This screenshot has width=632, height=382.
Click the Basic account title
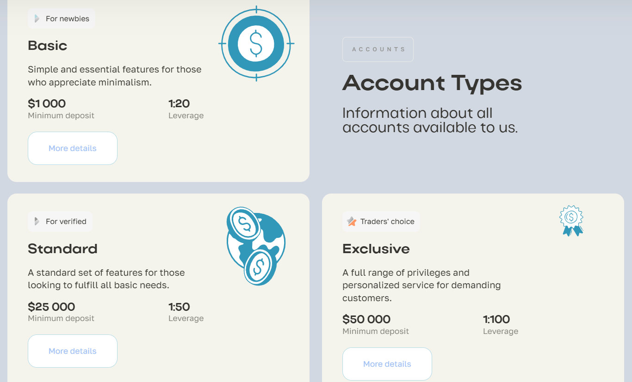click(48, 46)
